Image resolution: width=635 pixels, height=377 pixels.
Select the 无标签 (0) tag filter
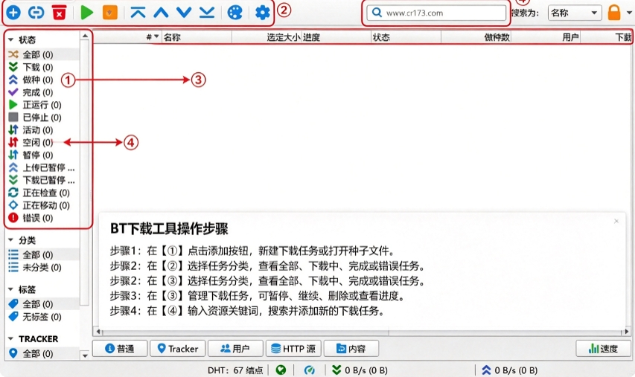tap(42, 316)
